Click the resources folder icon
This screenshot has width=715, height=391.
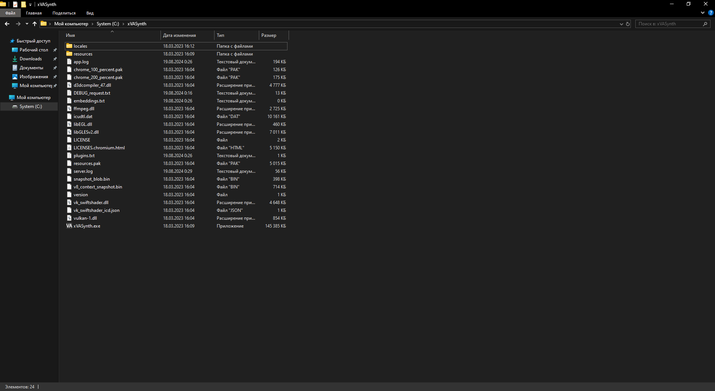69,54
